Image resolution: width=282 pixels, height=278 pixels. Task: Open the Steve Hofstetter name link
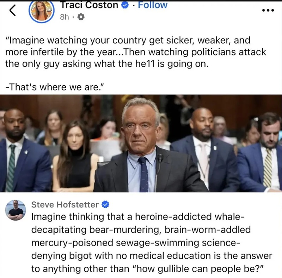(x=65, y=205)
